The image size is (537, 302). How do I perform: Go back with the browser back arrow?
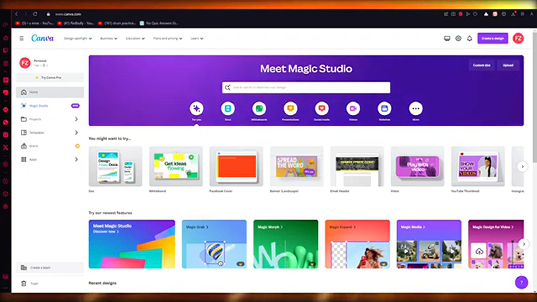(17, 14)
